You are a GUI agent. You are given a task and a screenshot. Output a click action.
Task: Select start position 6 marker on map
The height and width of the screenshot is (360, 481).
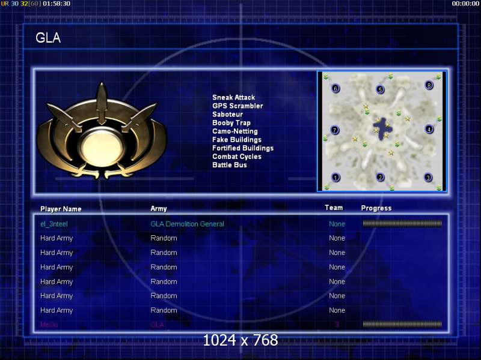click(335, 89)
